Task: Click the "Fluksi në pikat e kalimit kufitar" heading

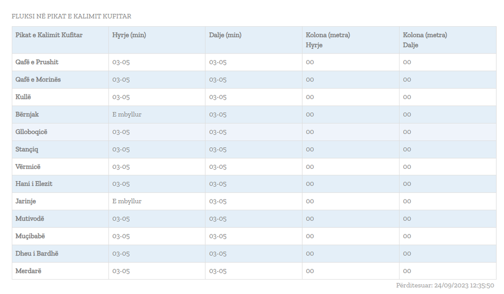Action: click(71, 16)
